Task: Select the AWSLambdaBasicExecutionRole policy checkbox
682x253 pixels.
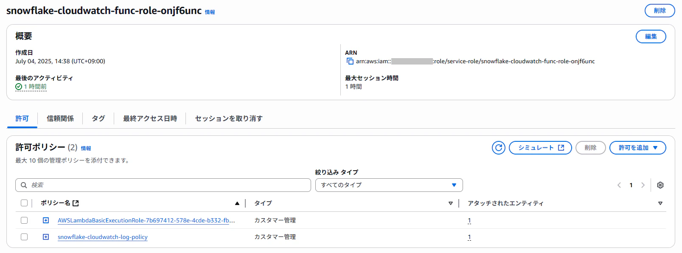Action: tap(24, 220)
